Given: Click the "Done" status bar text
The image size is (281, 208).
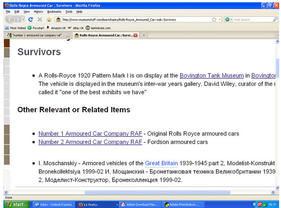Looking at the screenshot, I should (x=9, y=198).
